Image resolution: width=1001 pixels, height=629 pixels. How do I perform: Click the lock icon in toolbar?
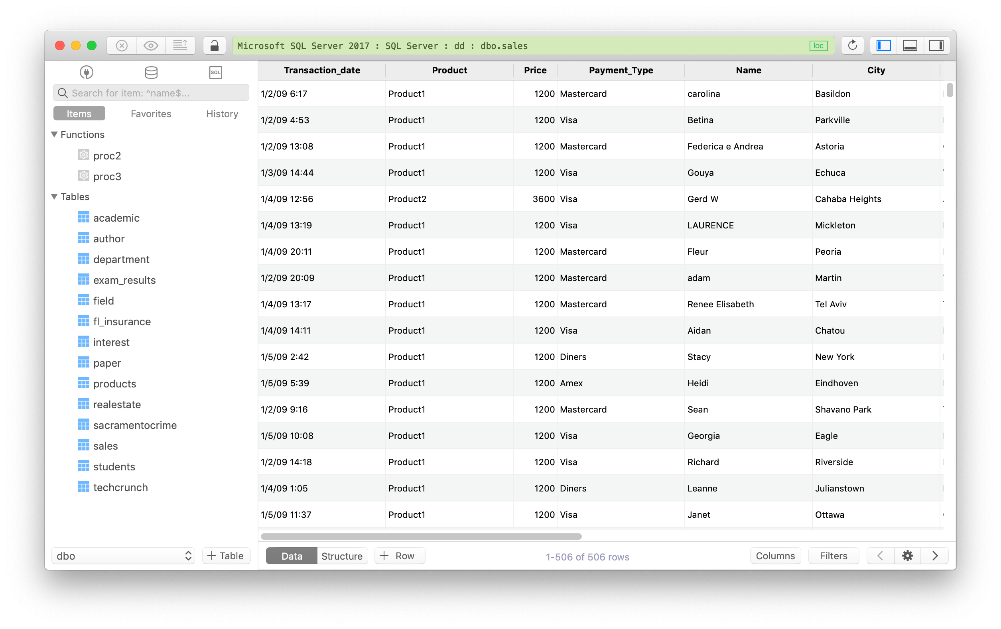215,45
